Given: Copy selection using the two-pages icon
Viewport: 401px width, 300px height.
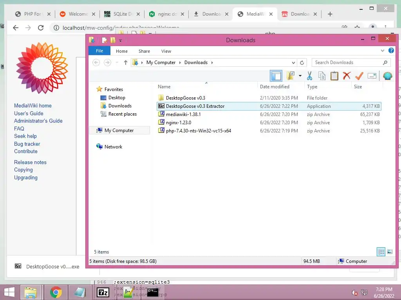Looking at the screenshot, I should click(x=322, y=76).
